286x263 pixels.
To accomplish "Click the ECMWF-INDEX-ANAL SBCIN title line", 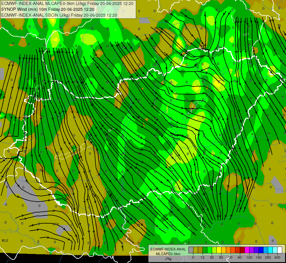I will (59, 15).
